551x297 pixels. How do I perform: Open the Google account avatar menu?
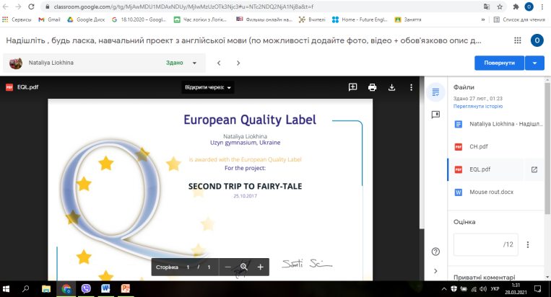[x=537, y=40]
